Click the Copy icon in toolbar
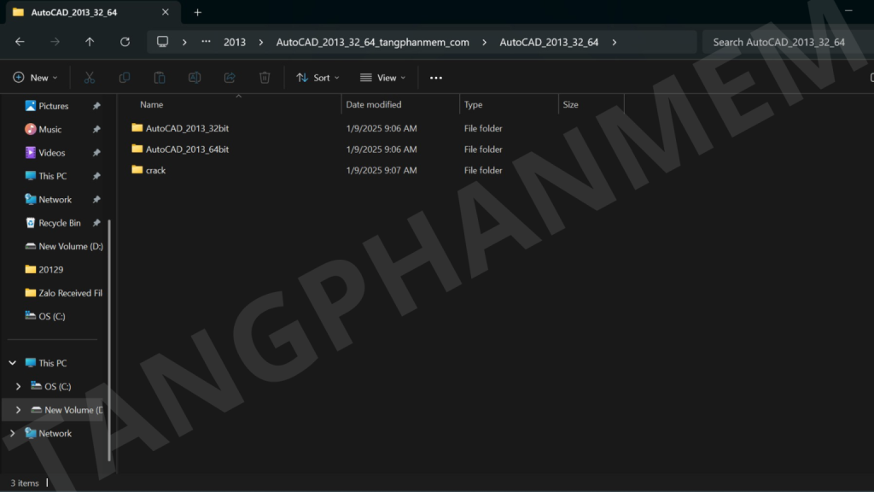Screen dimensions: 874x492 (x=125, y=78)
